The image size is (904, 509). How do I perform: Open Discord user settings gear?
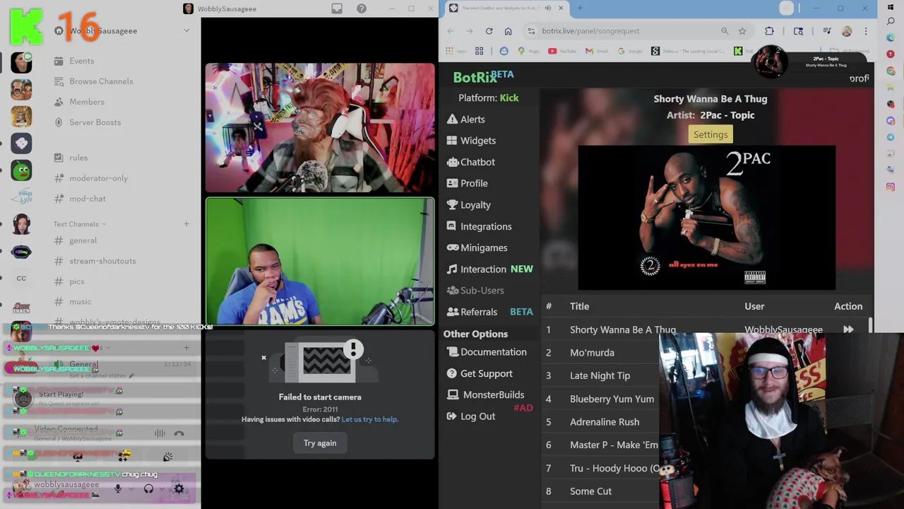click(179, 488)
